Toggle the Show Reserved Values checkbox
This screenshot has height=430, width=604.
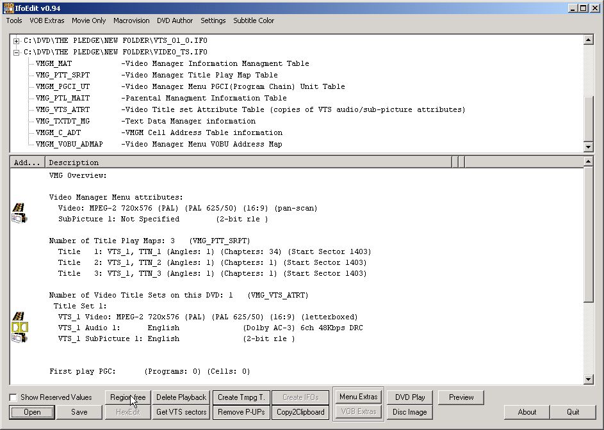pyautogui.click(x=13, y=397)
